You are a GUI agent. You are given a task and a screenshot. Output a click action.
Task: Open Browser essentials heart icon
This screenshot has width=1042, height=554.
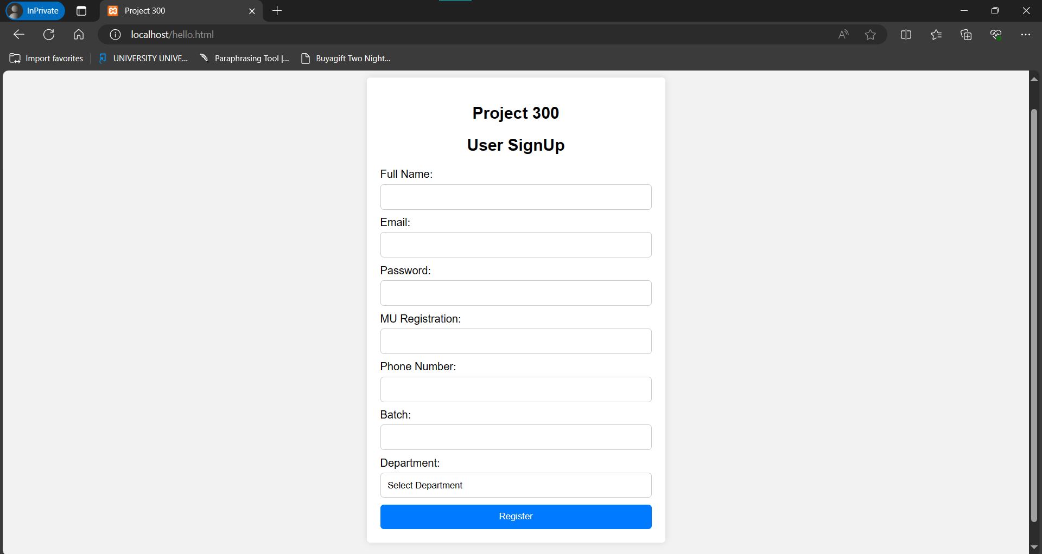pos(996,35)
